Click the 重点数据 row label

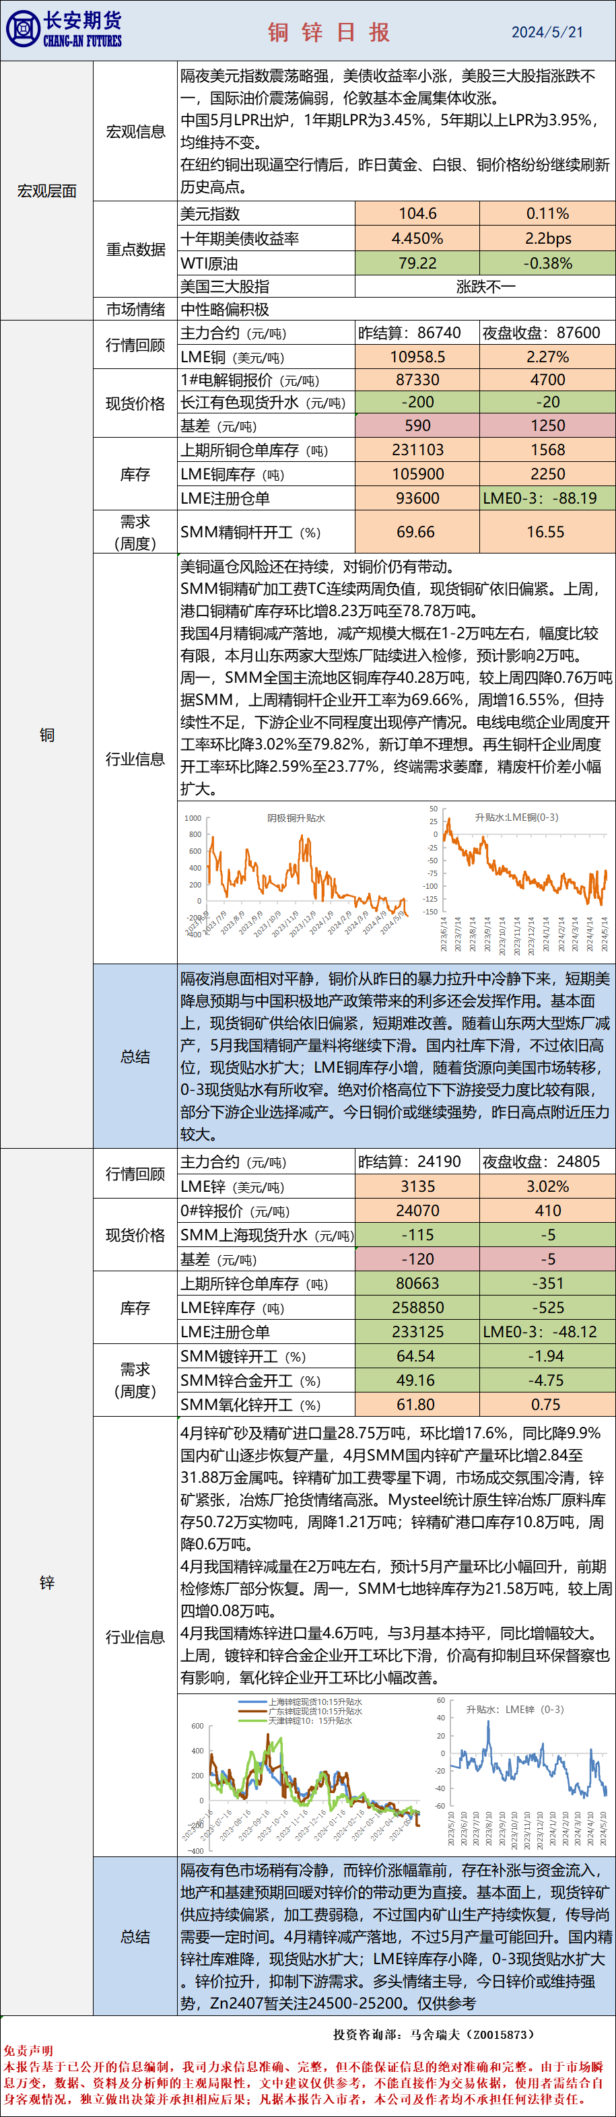(x=135, y=249)
